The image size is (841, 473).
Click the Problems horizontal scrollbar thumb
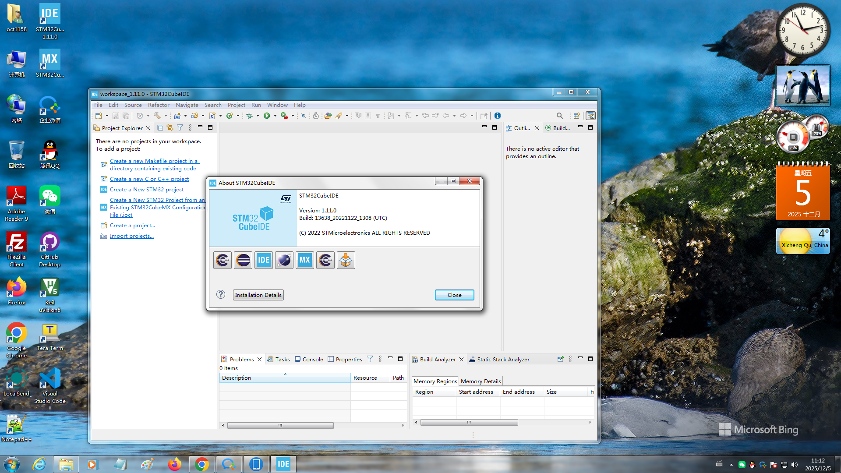point(280,425)
